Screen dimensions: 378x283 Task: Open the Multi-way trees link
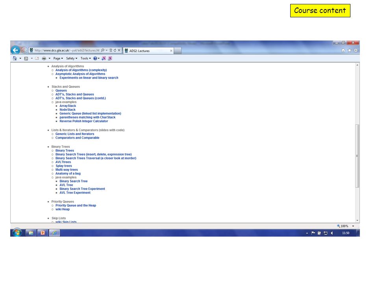pos(67,170)
